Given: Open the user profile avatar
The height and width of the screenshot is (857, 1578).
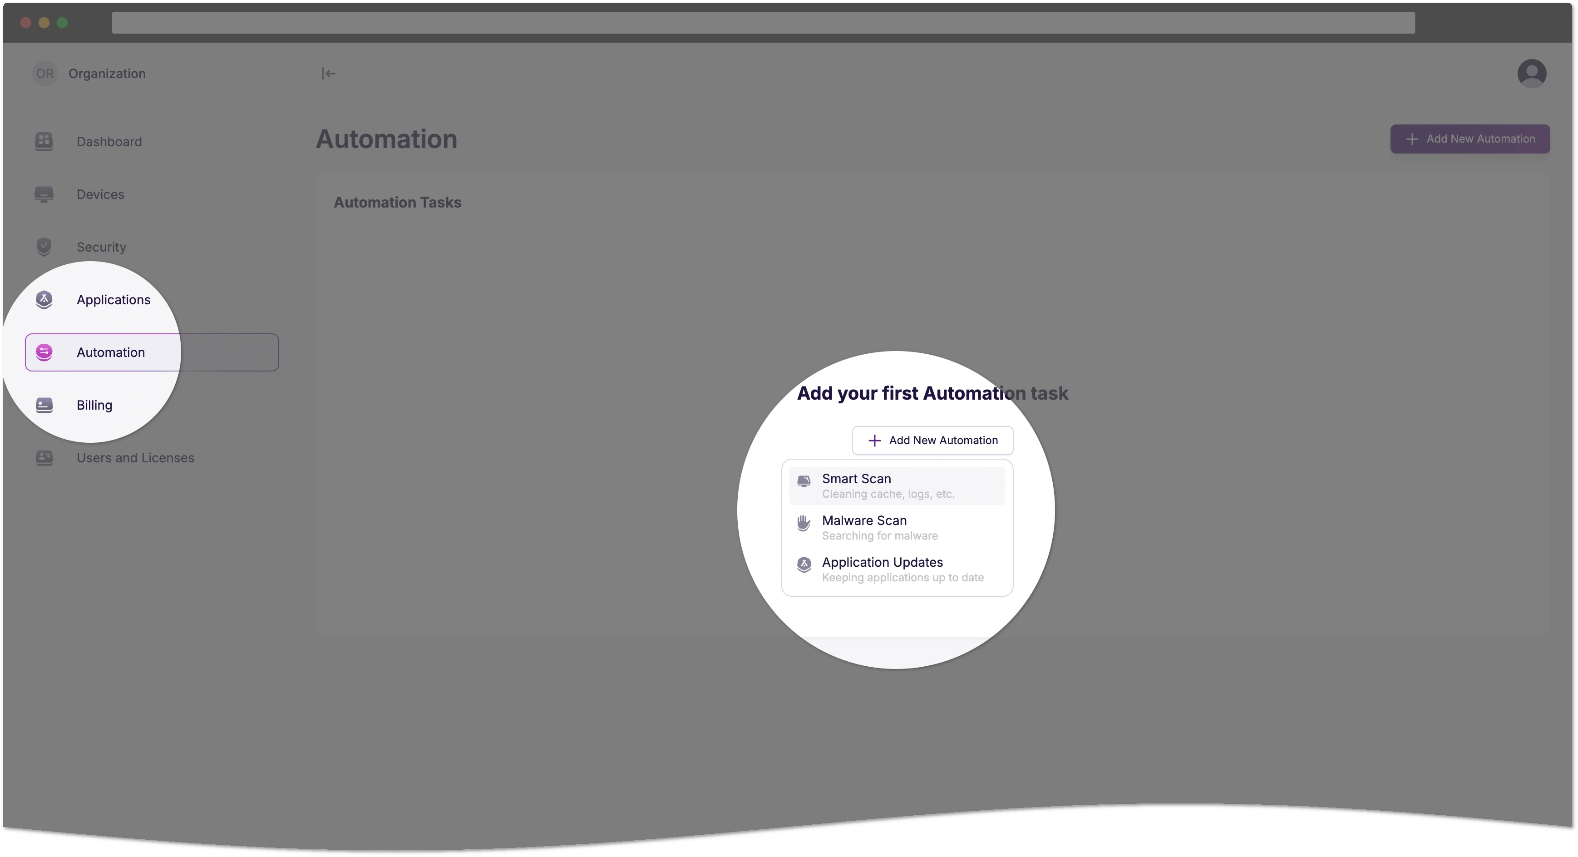Looking at the screenshot, I should click(x=1531, y=74).
